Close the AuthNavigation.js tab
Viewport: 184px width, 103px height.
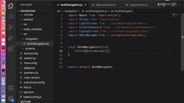(x=85, y=5)
